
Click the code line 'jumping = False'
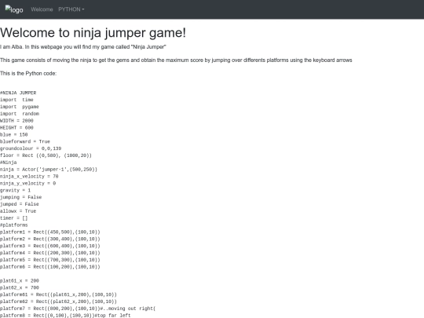coord(21,197)
